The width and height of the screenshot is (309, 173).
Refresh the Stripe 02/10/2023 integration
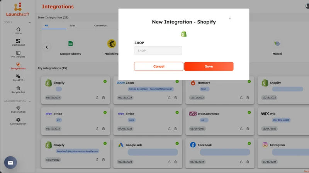pos(97,129)
